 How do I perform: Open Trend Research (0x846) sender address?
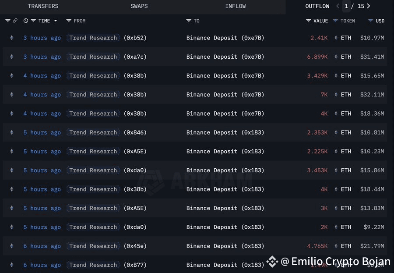point(135,132)
